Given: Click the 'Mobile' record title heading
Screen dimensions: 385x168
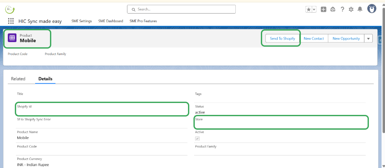Looking at the screenshot, I should click(28, 41).
